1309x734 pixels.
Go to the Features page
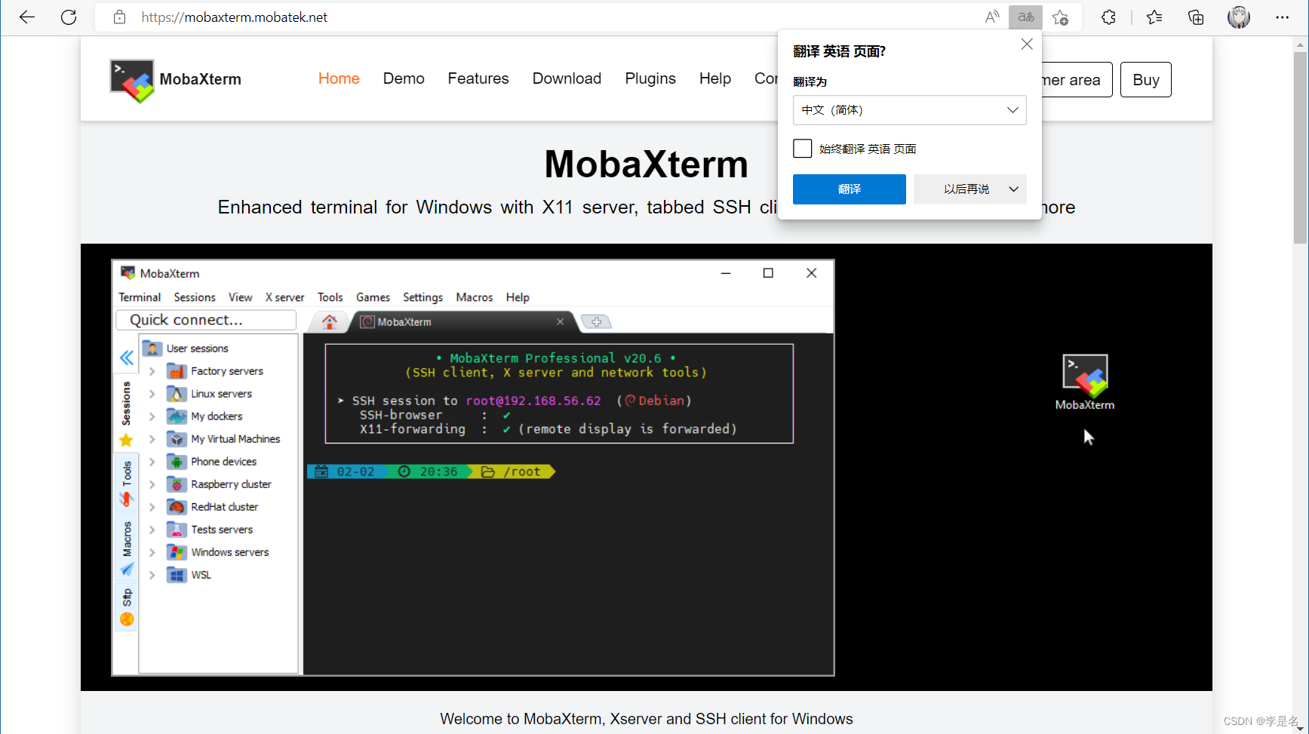click(478, 78)
